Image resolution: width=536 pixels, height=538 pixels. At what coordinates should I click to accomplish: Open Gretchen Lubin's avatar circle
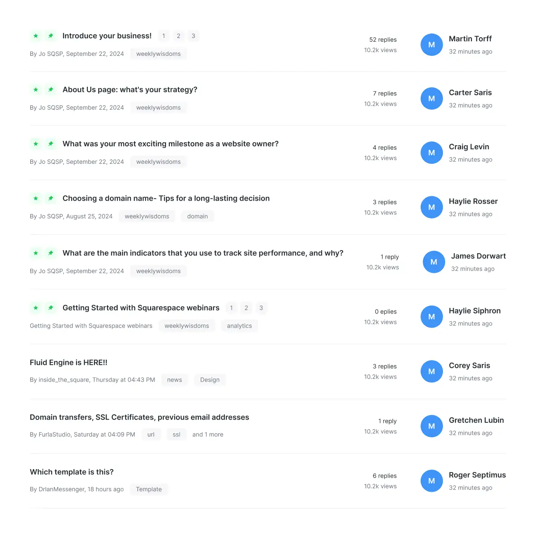432,426
